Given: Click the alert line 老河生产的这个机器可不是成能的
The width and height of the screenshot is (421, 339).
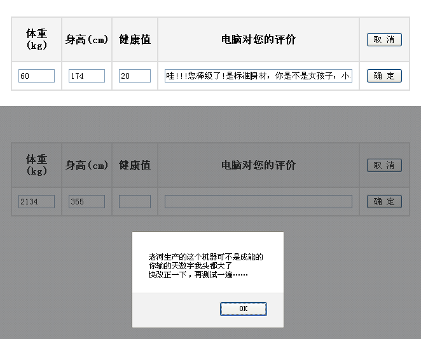Looking at the screenshot, I should pyautogui.click(x=205, y=257).
